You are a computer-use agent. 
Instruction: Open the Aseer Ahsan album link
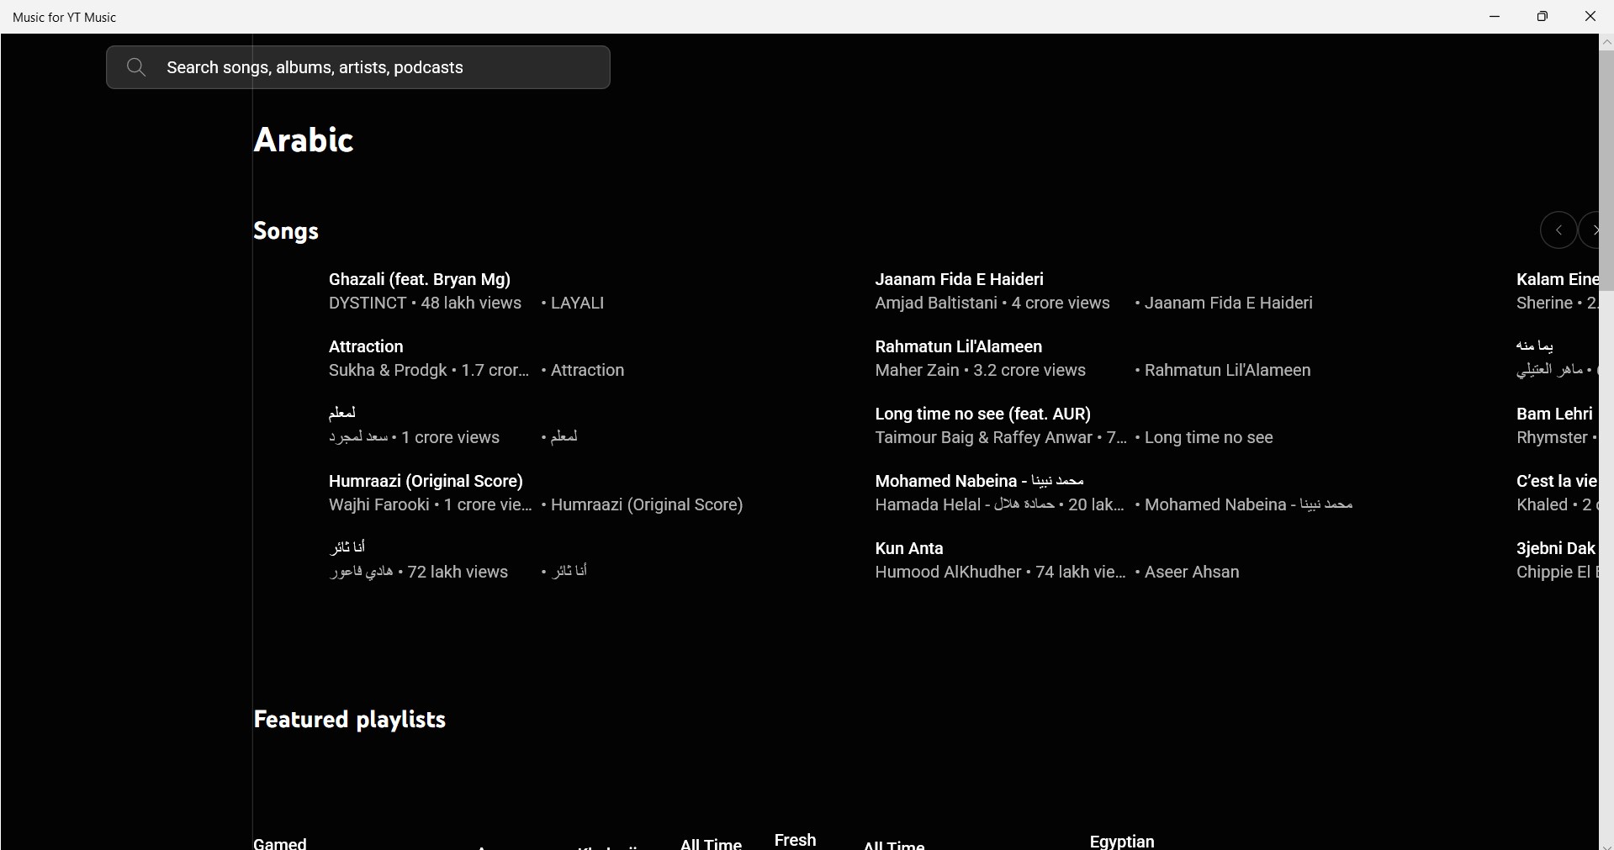1192,573
